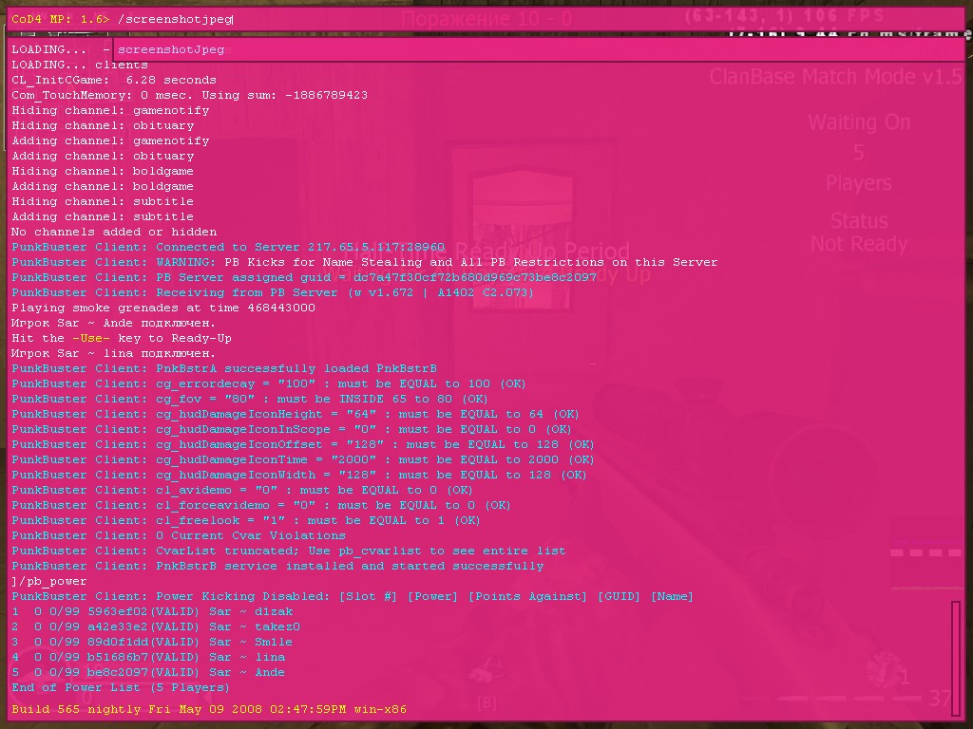Click the 'Build 565 nightly' version text

[x=209, y=709]
